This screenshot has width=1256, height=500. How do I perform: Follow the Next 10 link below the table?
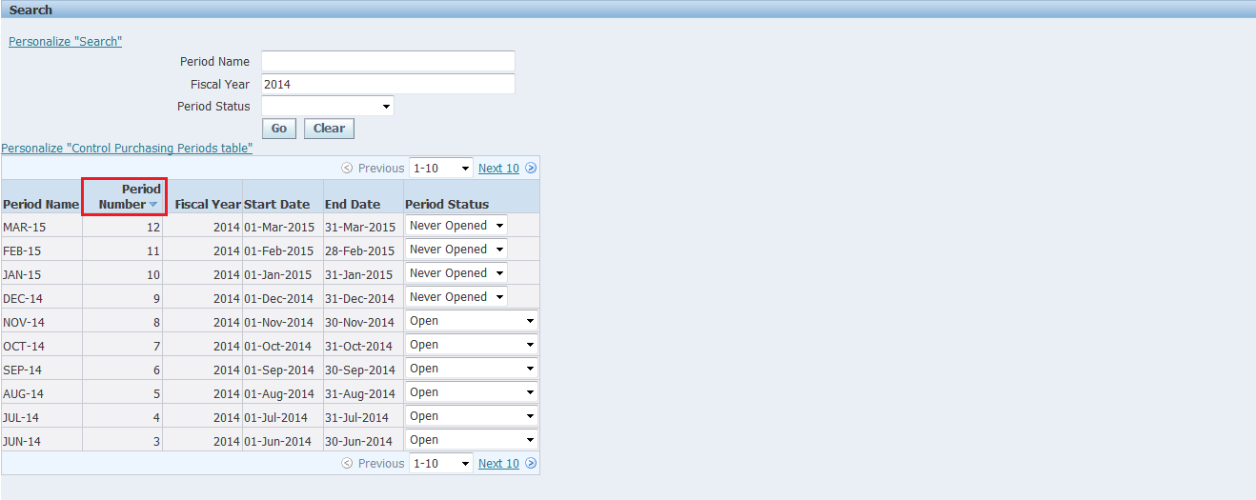tap(498, 464)
